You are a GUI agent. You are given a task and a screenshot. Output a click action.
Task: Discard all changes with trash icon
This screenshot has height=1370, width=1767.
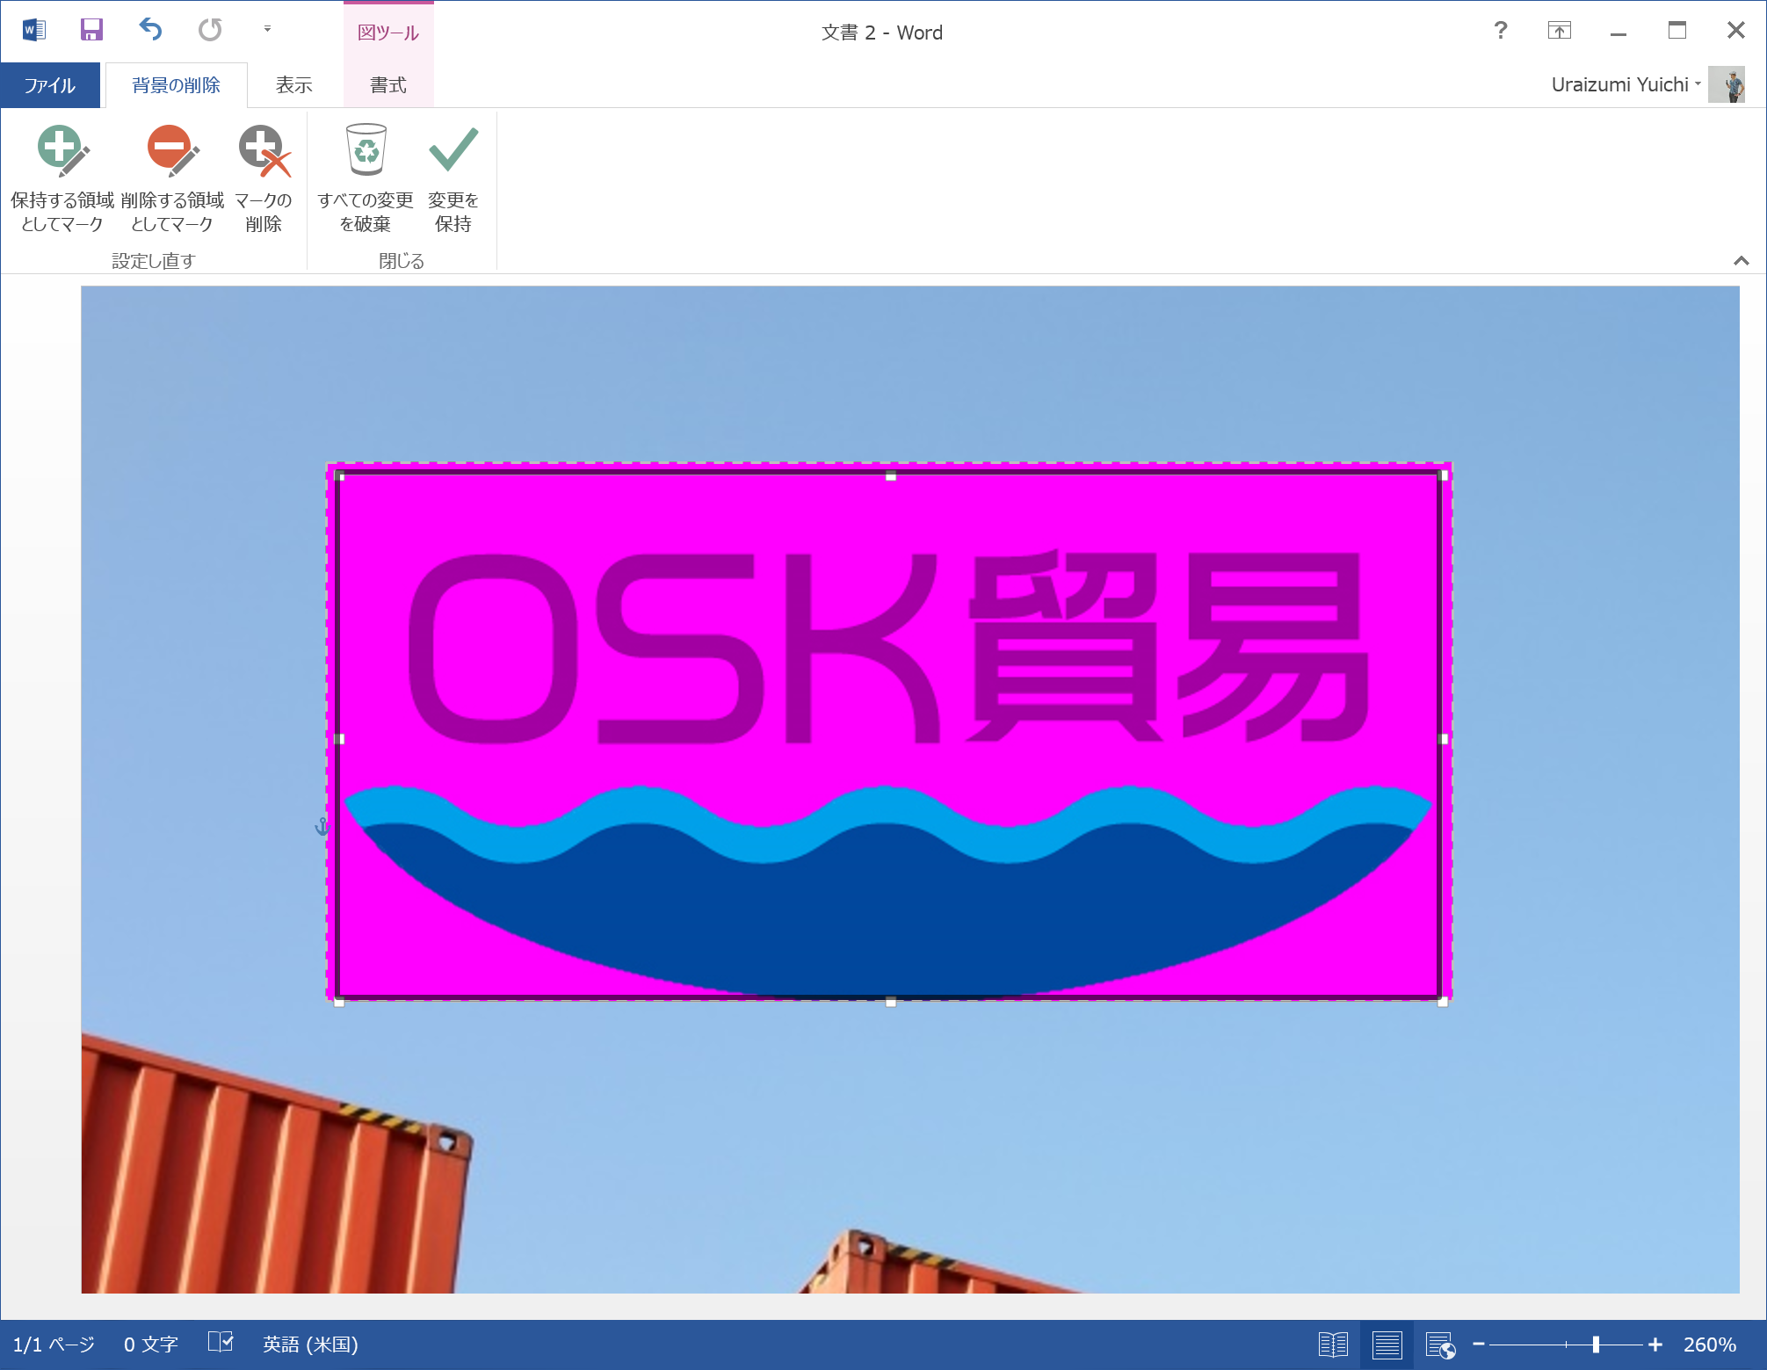366,151
